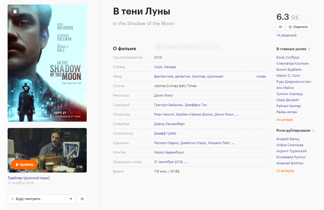The image size is (324, 210).
Task: Click the 21 сентября 2019 premiere date
Action: pyautogui.click(x=168, y=162)
